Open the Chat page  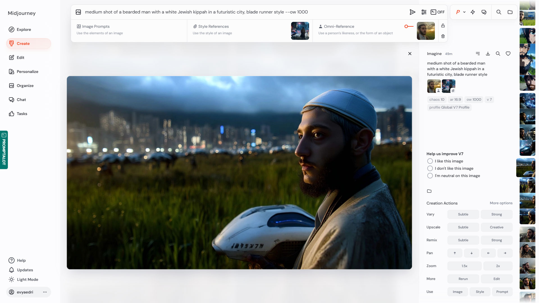(29, 100)
